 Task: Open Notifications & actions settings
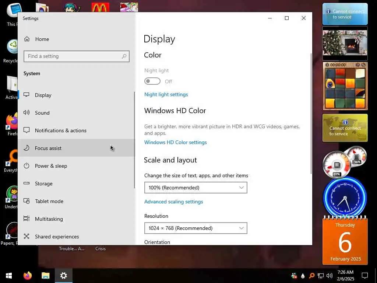pyautogui.click(x=76, y=130)
